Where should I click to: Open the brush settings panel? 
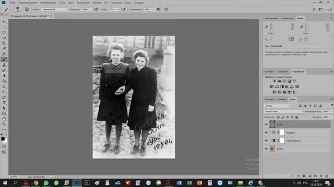(x=27, y=9)
